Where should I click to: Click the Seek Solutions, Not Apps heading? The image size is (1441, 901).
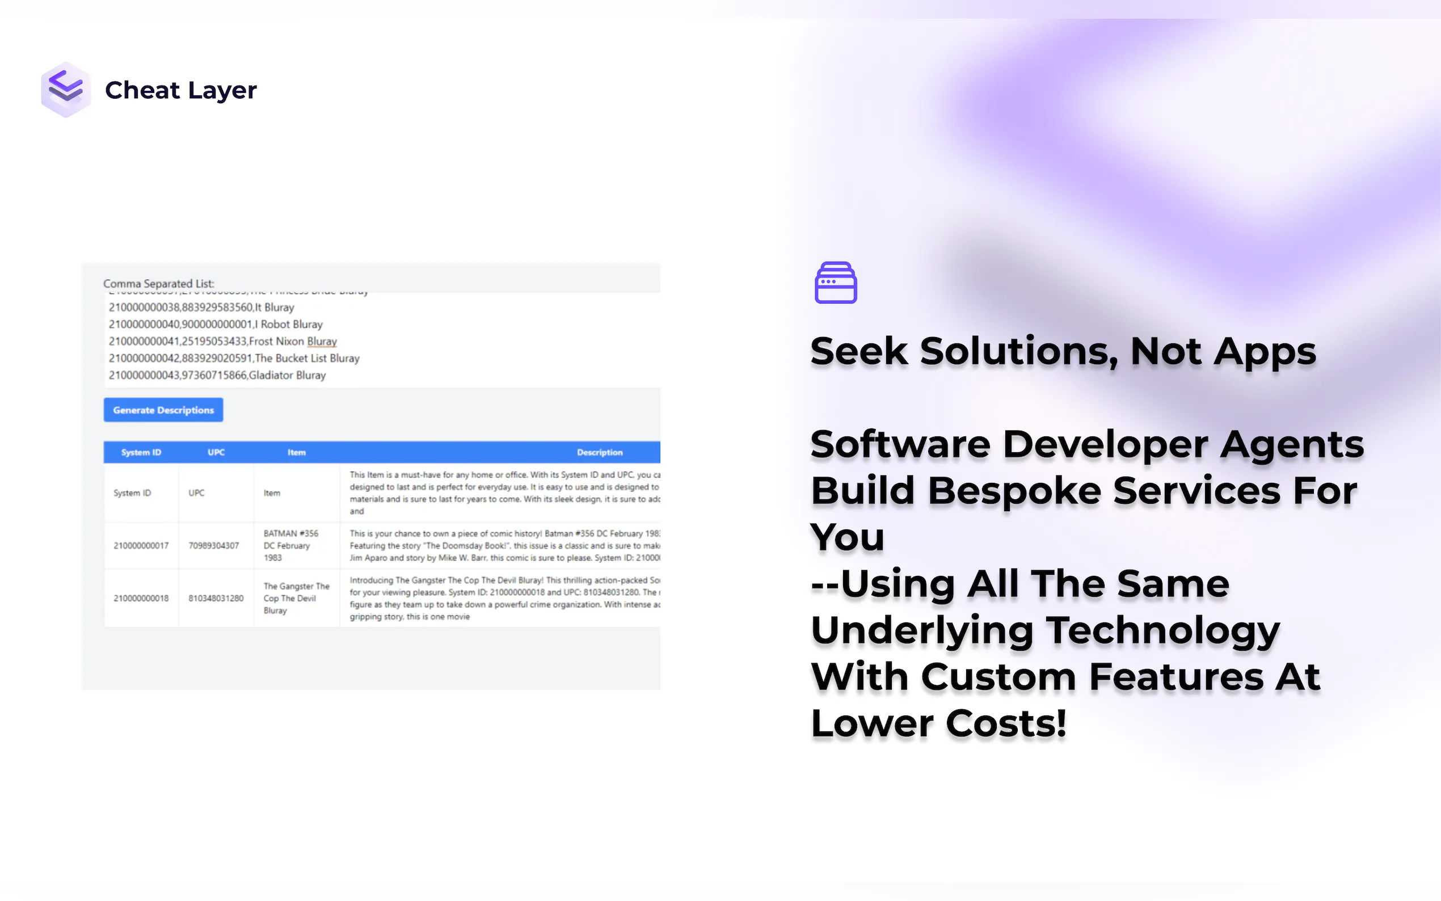pos(1062,351)
